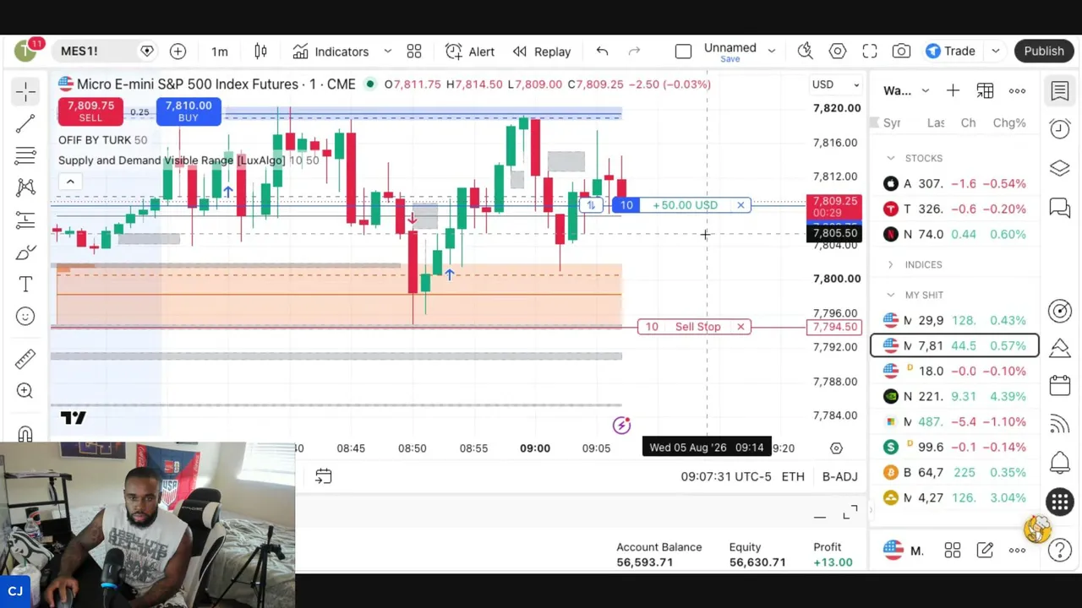Toggle B-ADJ contract adjustment
Viewport: 1082px width, 608px height.
(x=840, y=477)
